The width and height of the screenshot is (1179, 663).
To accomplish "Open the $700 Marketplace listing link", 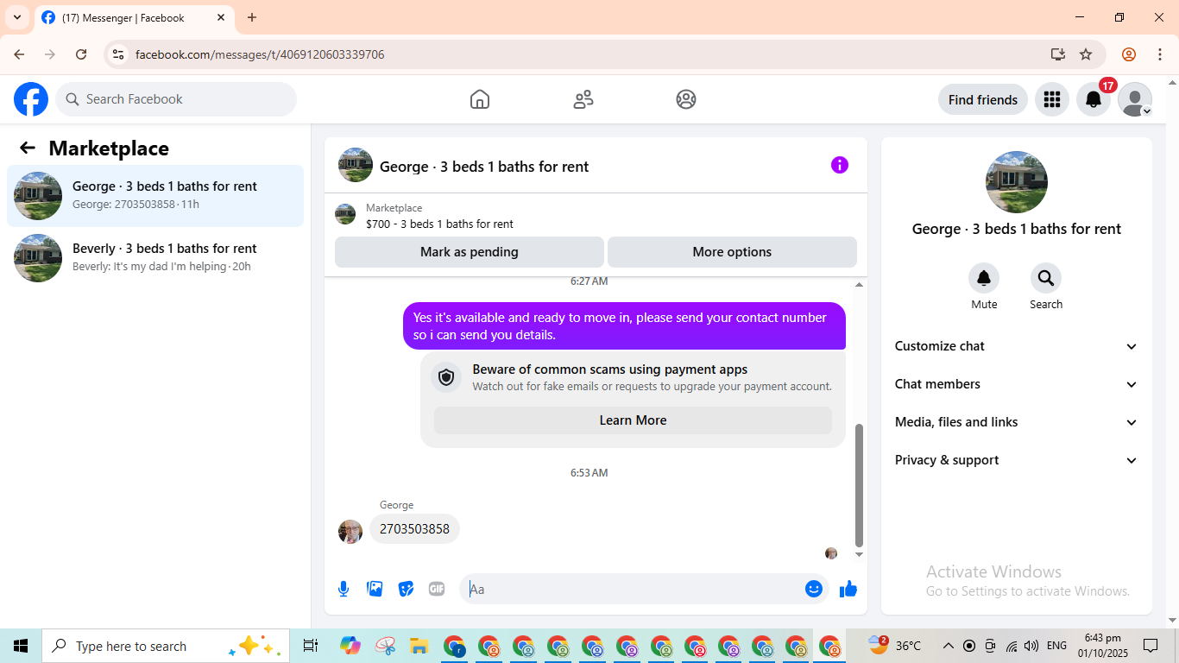I will pyautogui.click(x=439, y=224).
